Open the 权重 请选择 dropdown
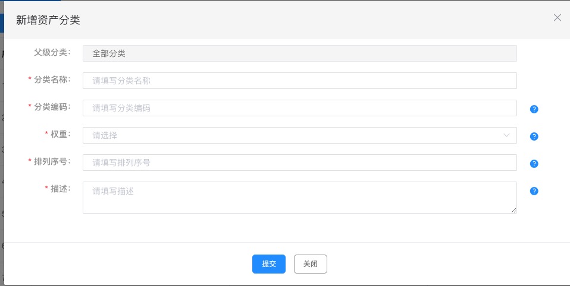This screenshot has height=286, width=570. click(x=299, y=135)
